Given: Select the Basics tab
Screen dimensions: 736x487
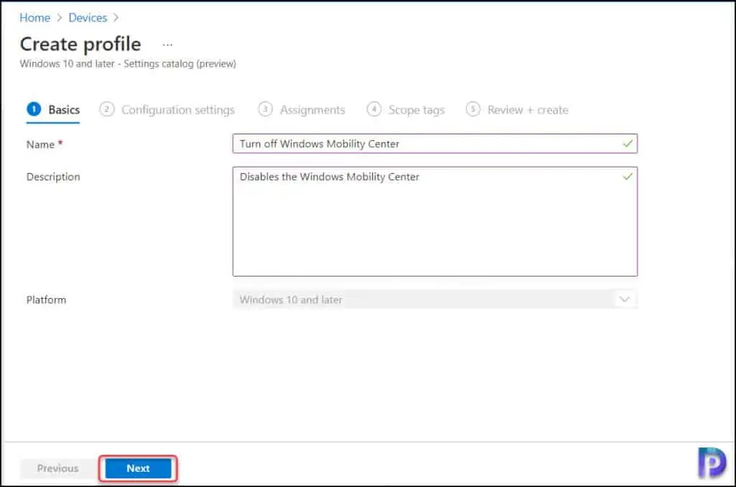Looking at the screenshot, I should point(53,110).
